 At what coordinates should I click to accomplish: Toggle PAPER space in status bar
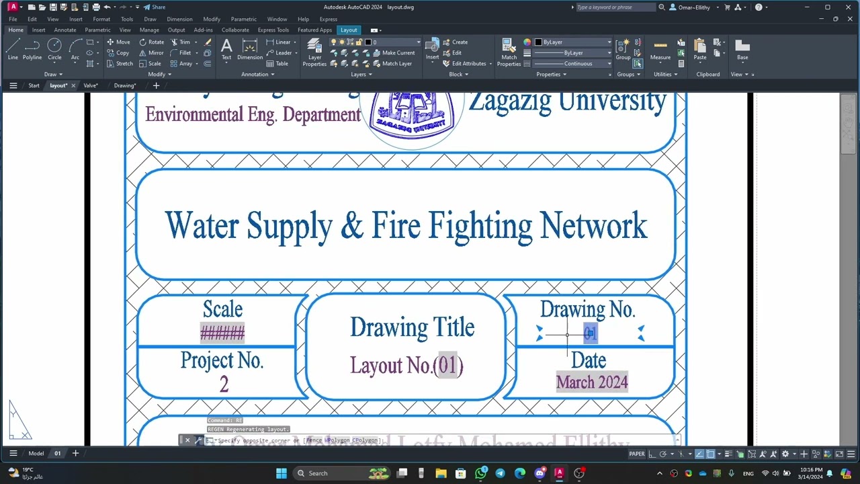pos(636,454)
